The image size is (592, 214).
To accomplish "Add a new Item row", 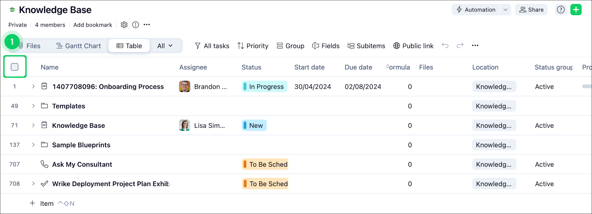I will tap(42, 203).
